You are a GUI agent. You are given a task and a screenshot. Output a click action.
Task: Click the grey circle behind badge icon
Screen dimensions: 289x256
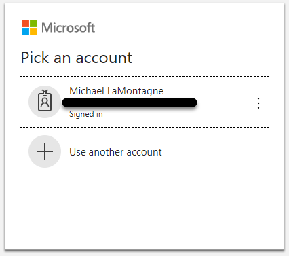[45, 102]
